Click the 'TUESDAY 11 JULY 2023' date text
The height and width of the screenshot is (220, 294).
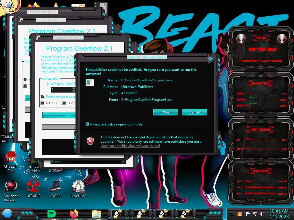click(x=261, y=61)
